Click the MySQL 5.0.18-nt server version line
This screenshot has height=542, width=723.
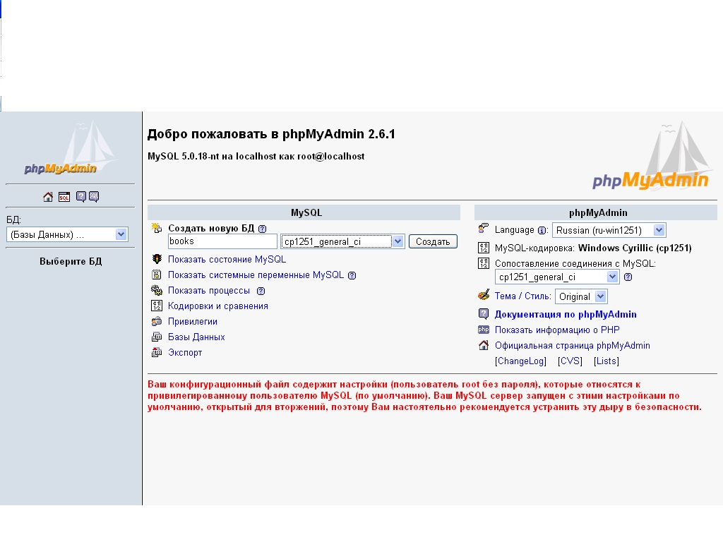256,156
